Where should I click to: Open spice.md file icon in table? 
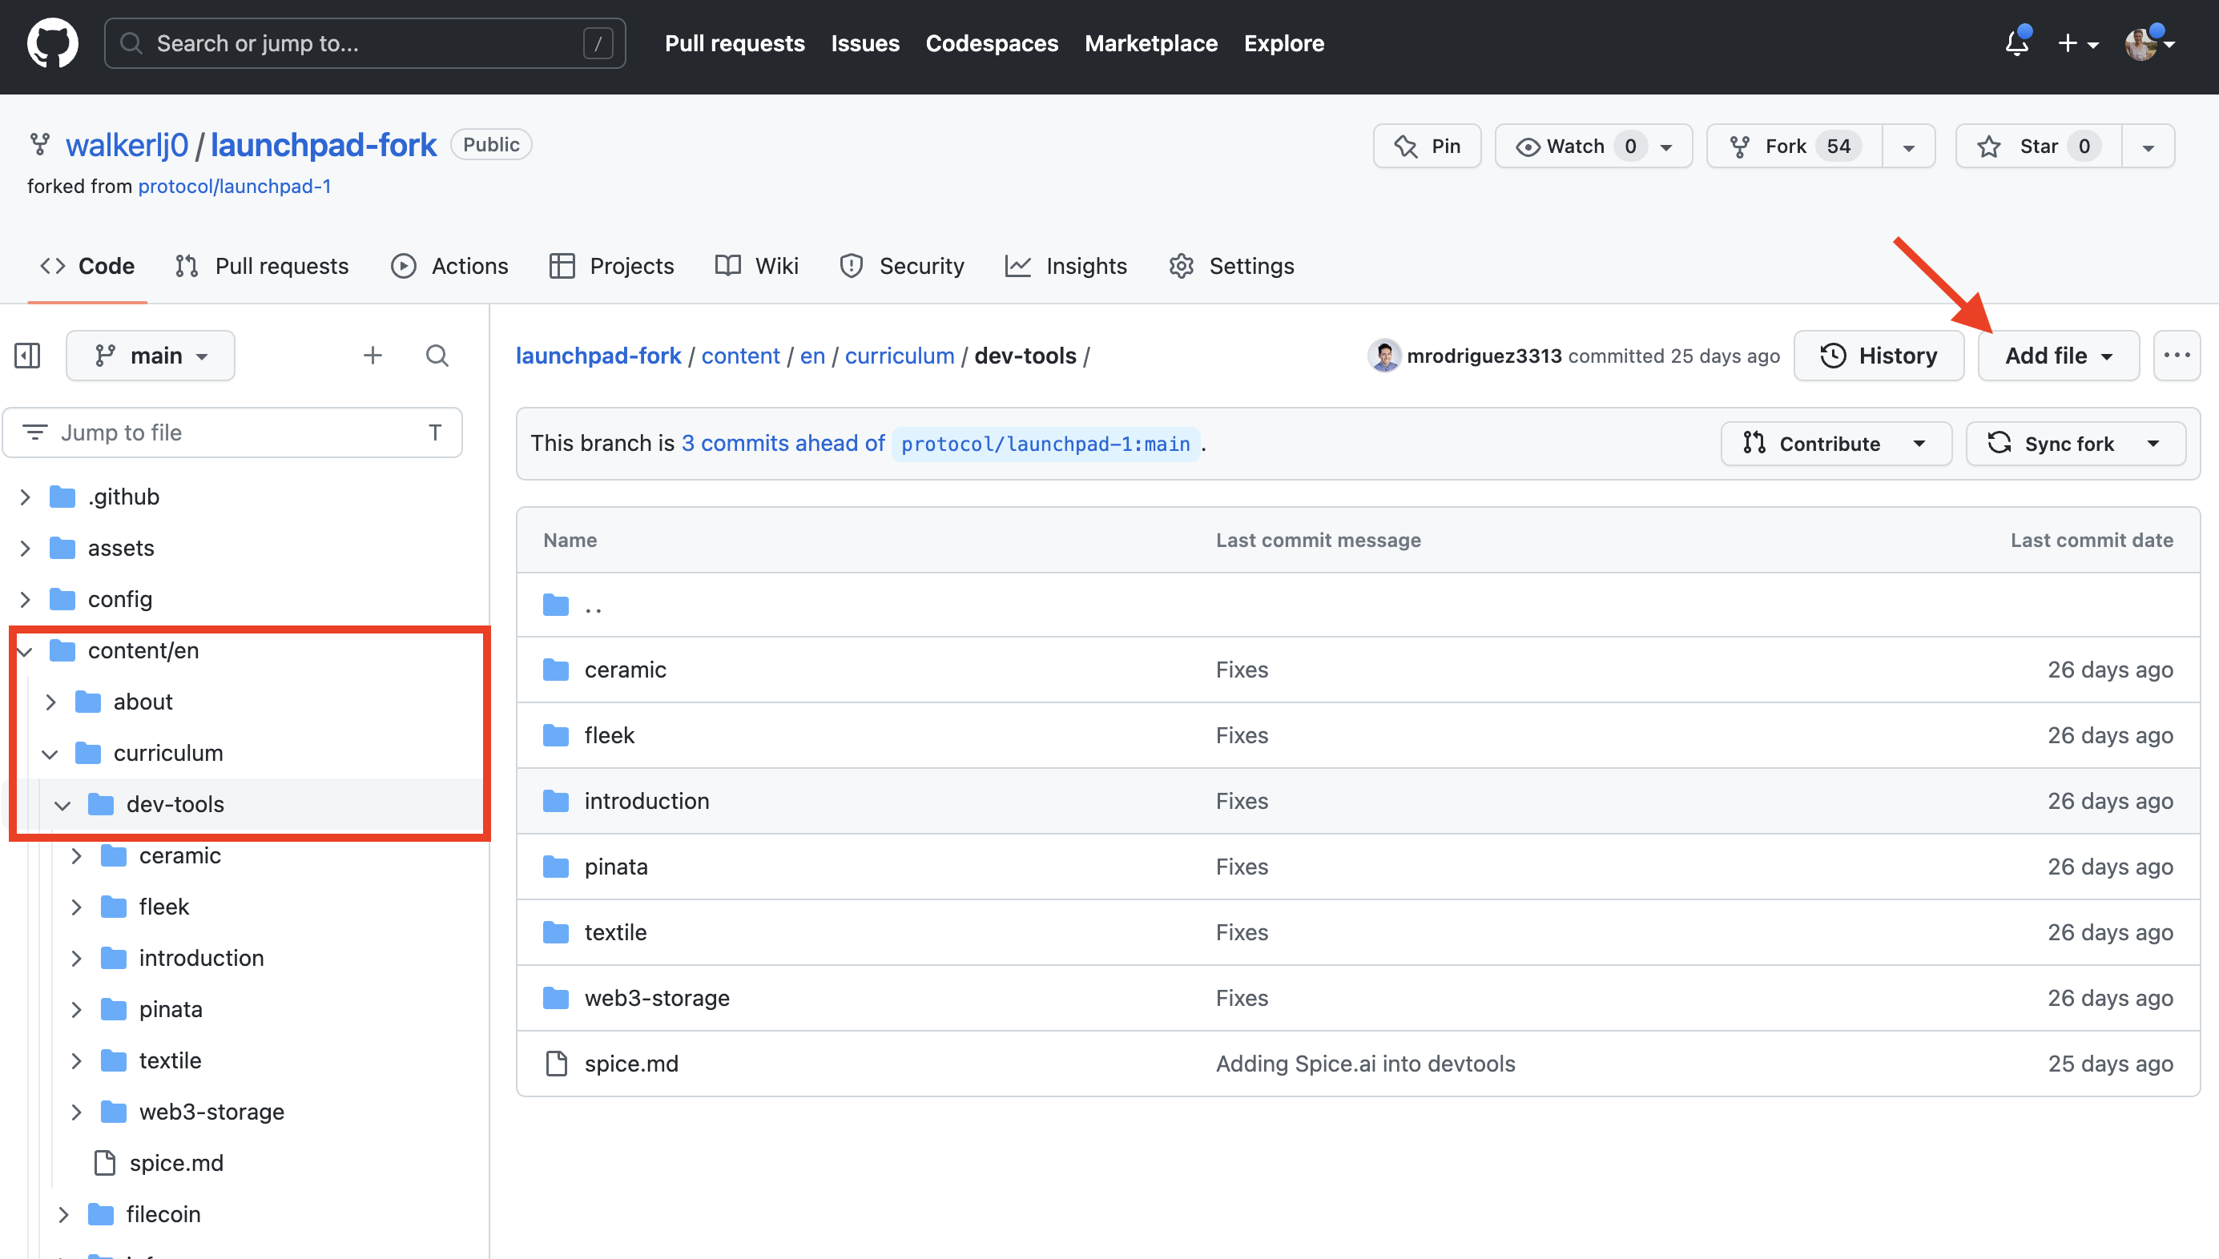click(556, 1064)
